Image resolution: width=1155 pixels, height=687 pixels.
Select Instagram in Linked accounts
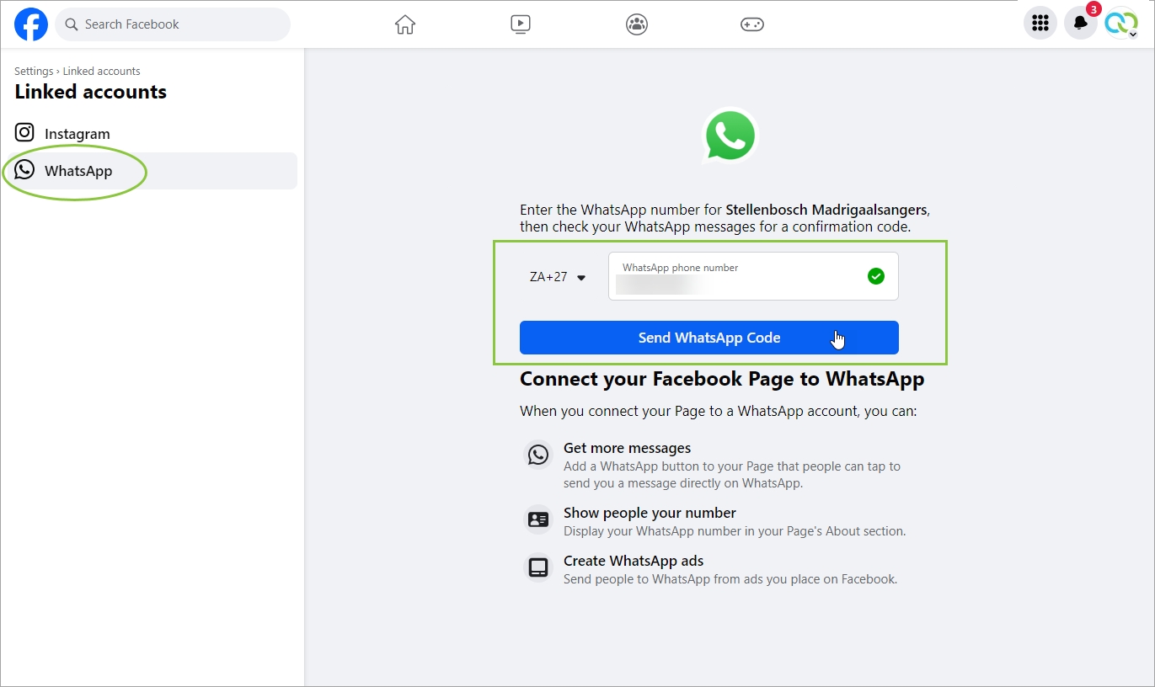coord(77,134)
